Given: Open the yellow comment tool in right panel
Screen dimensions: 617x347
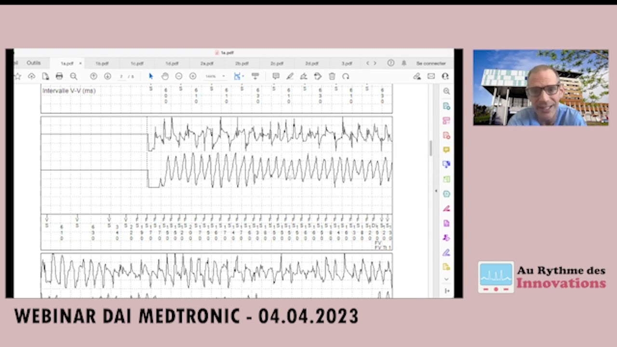Looking at the screenshot, I should 446,150.
